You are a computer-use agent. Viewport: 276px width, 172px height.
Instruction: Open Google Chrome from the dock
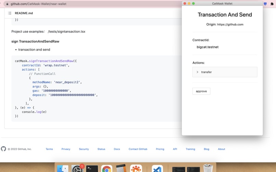pyautogui.click(x=107, y=169)
